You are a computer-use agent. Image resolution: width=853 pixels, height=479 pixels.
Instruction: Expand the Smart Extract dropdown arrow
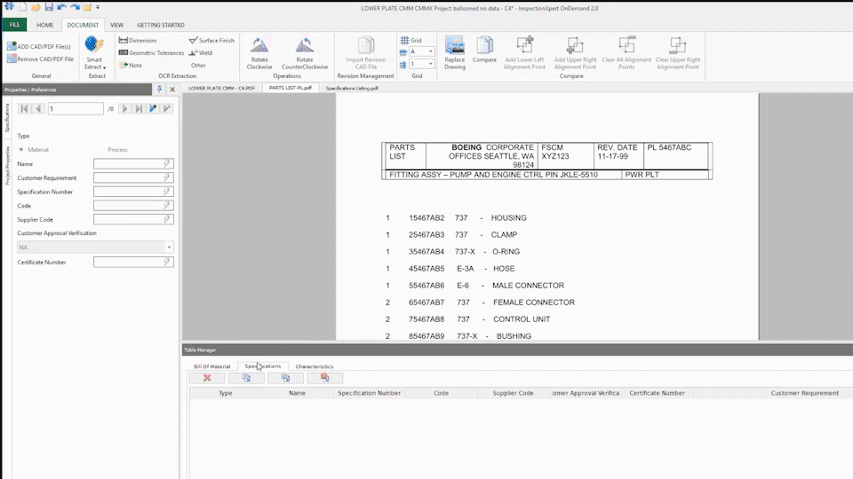point(104,67)
